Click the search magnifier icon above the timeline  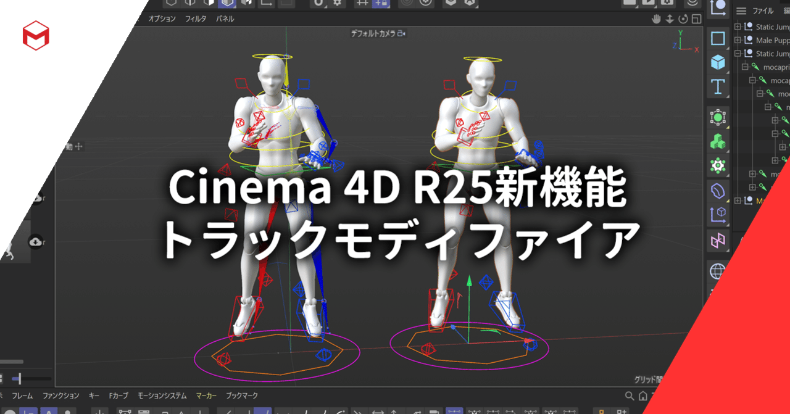(629, 395)
